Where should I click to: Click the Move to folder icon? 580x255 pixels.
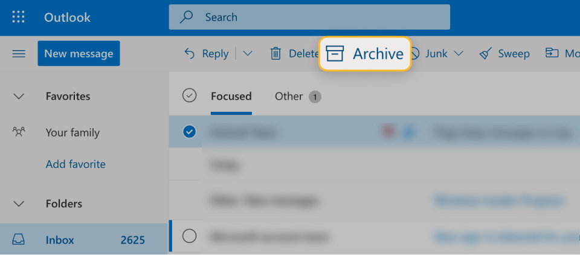(x=552, y=53)
